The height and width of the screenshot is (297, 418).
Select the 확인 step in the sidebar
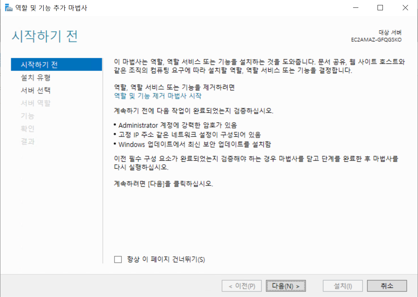tap(28, 128)
